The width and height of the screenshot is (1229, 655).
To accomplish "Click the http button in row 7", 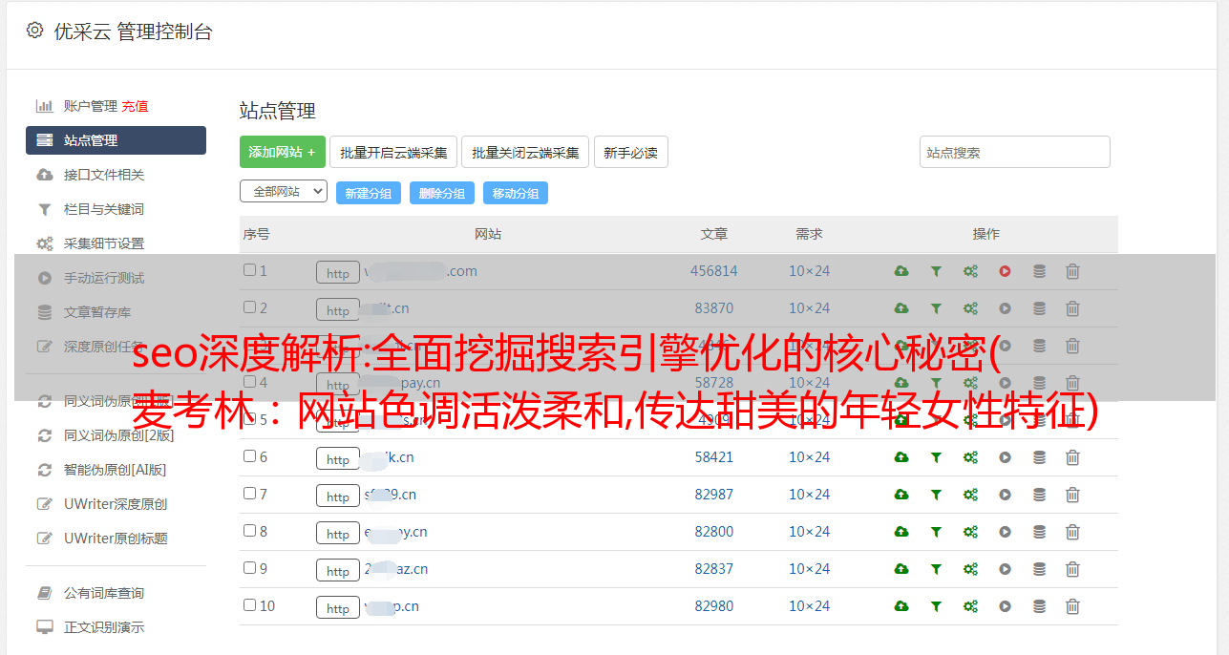I will tap(338, 496).
